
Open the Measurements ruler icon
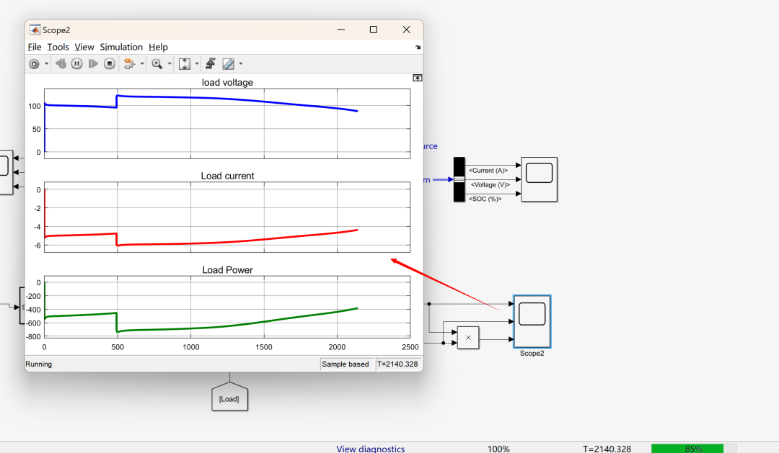point(229,64)
